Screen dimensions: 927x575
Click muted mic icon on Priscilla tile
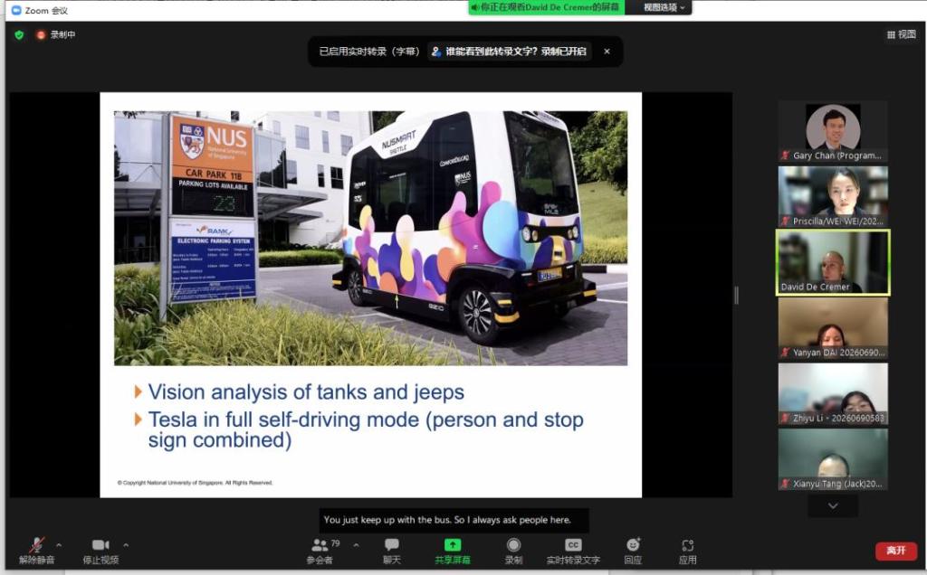785,222
